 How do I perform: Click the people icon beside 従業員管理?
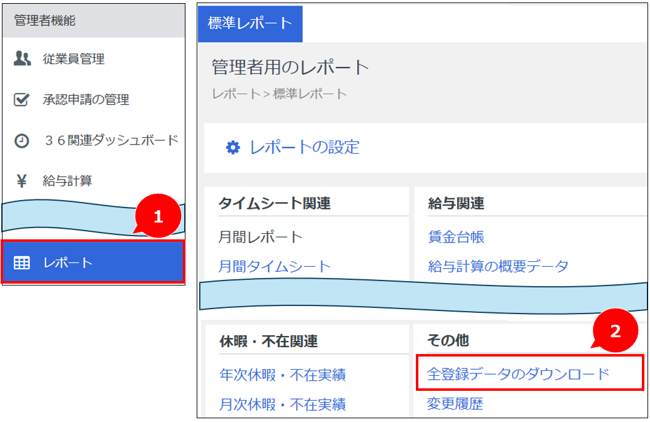tap(22, 59)
